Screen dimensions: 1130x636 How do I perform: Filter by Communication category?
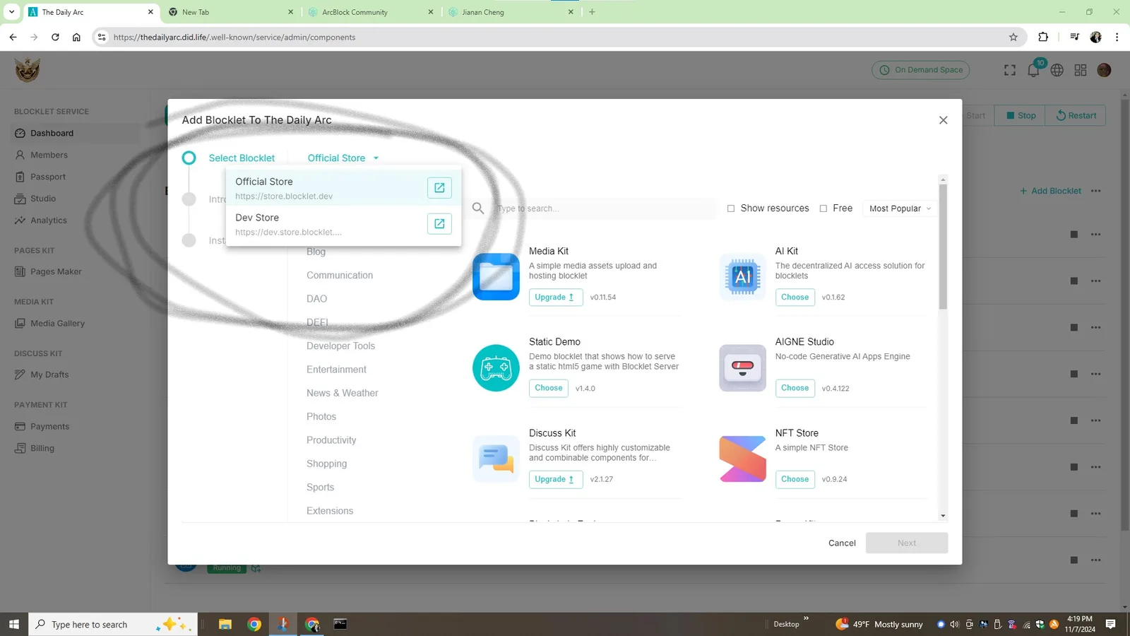[340, 276]
